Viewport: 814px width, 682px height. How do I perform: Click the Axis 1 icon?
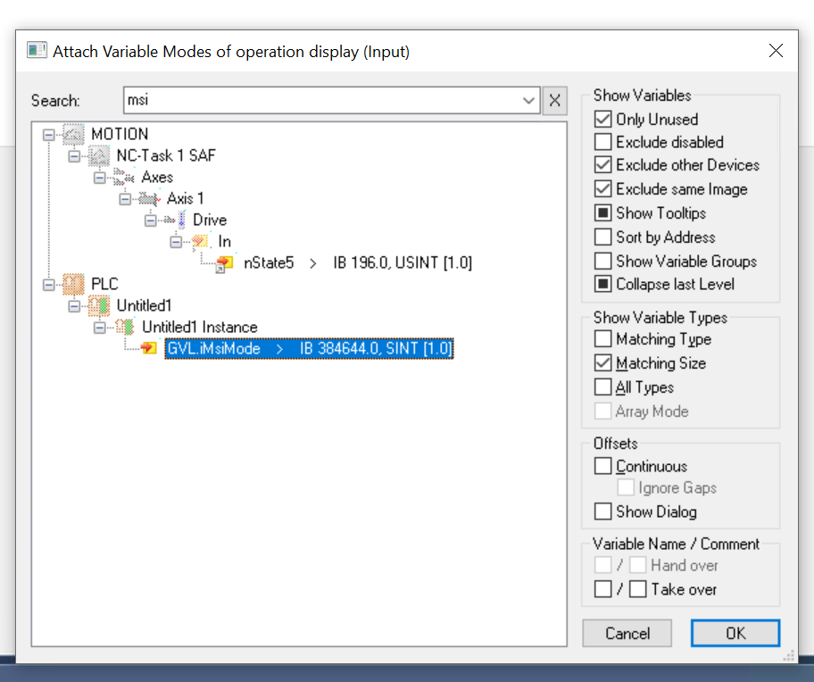(x=150, y=199)
